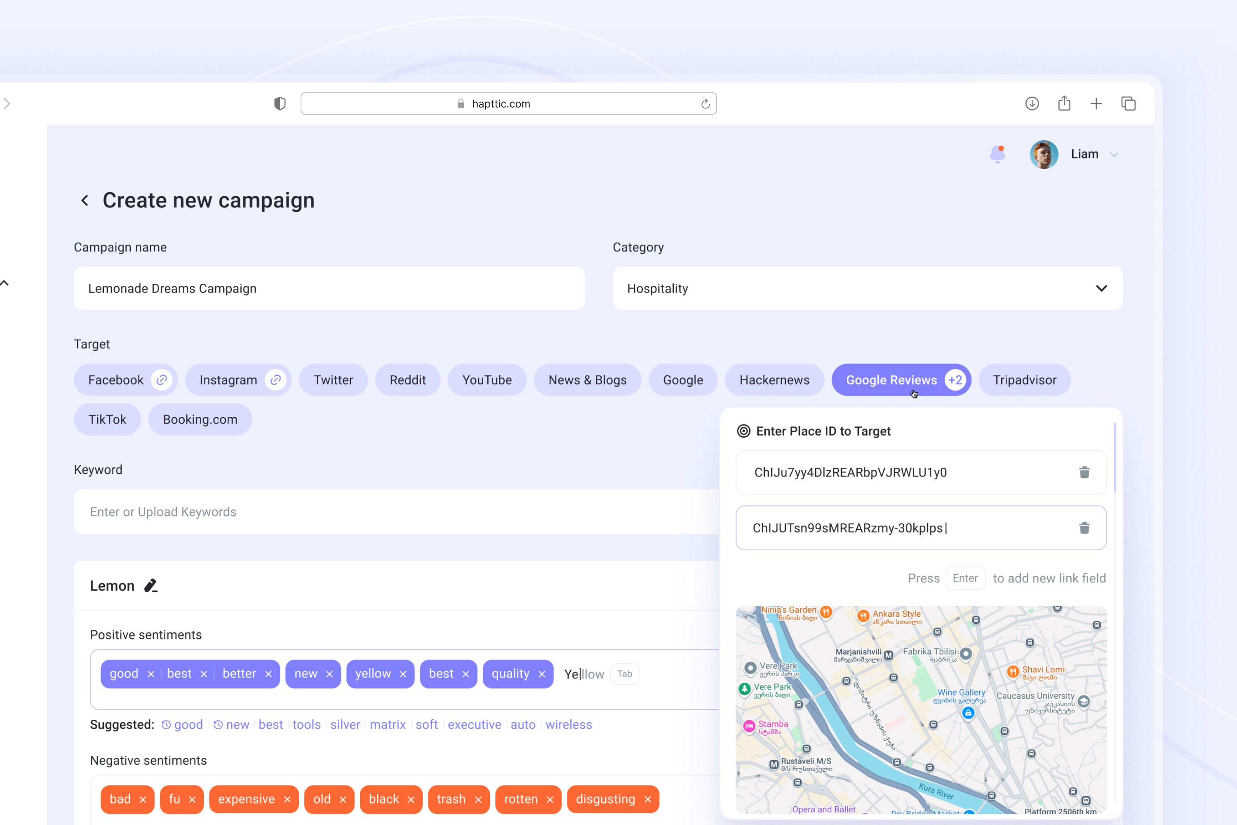The height and width of the screenshot is (825, 1237).
Task: Remove the 'old' negative tag
Action: (x=343, y=800)
